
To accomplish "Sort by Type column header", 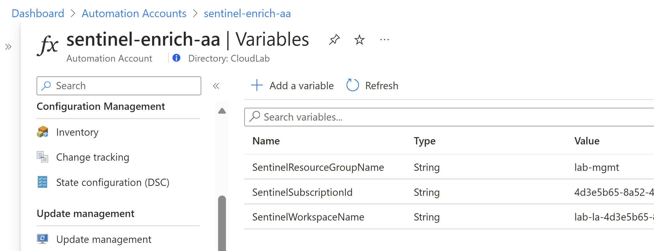I will [x=425, y=141].
